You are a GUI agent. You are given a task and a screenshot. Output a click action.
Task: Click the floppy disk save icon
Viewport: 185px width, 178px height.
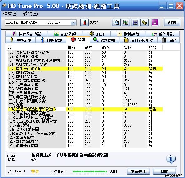[135, 22]
